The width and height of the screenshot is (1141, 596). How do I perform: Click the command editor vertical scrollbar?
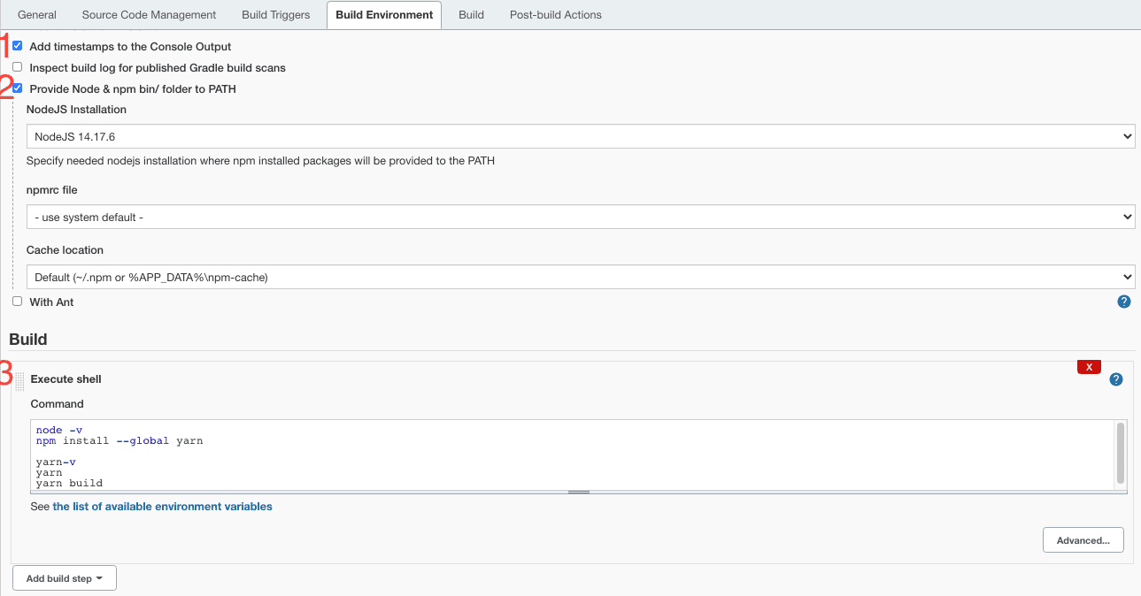[1120, 453]
